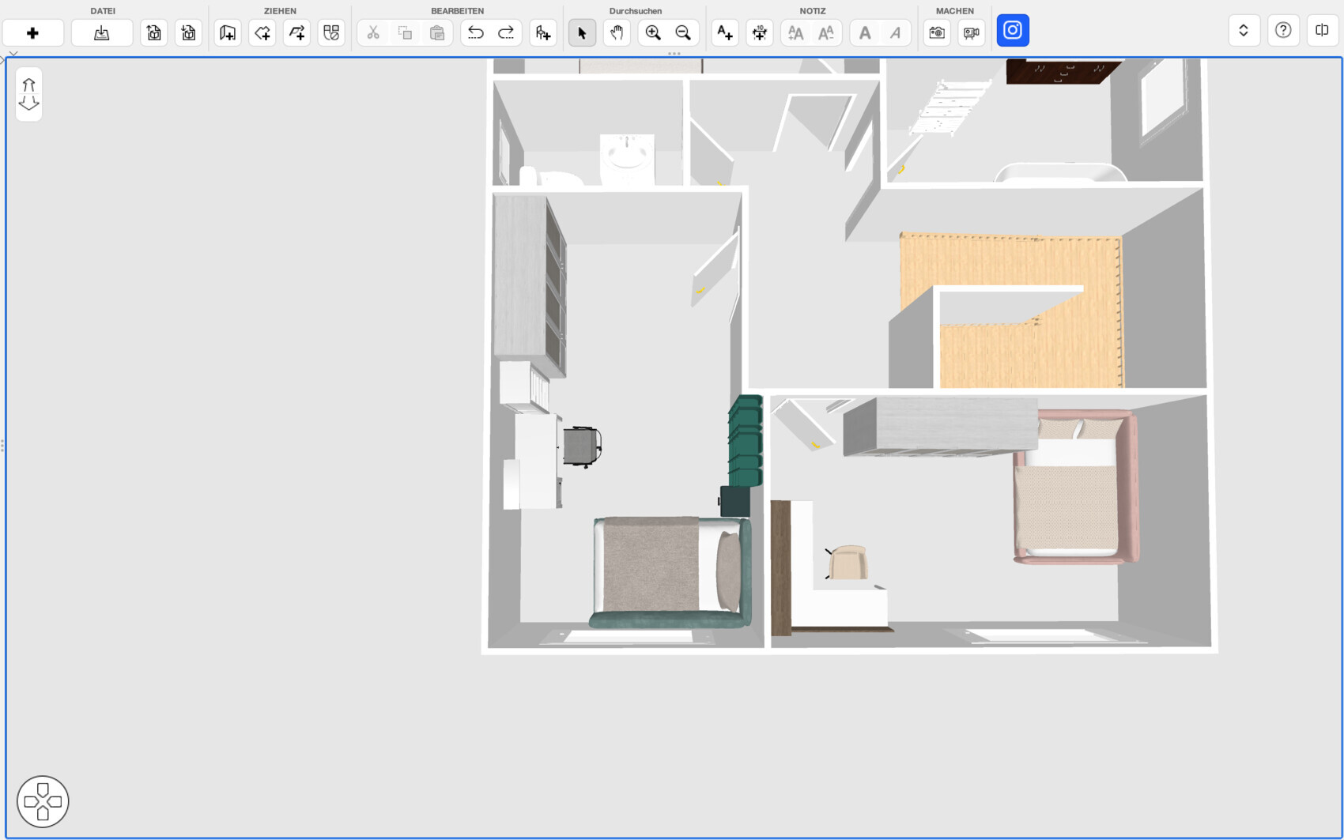The height and width of the screenshot is (840, 1344).
Task: Open the up-down chevron dropdown
Action: [x=1244, y=31]
